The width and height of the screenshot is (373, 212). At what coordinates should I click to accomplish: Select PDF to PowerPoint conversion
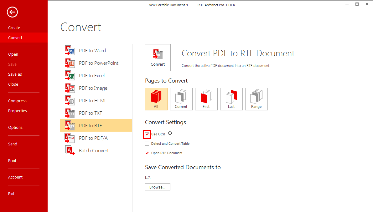click(96, 63)
